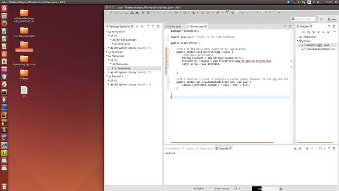Screen dimensions: 339x191
Task: Run garbage collector trash icon in status bar
Action: 281,189
